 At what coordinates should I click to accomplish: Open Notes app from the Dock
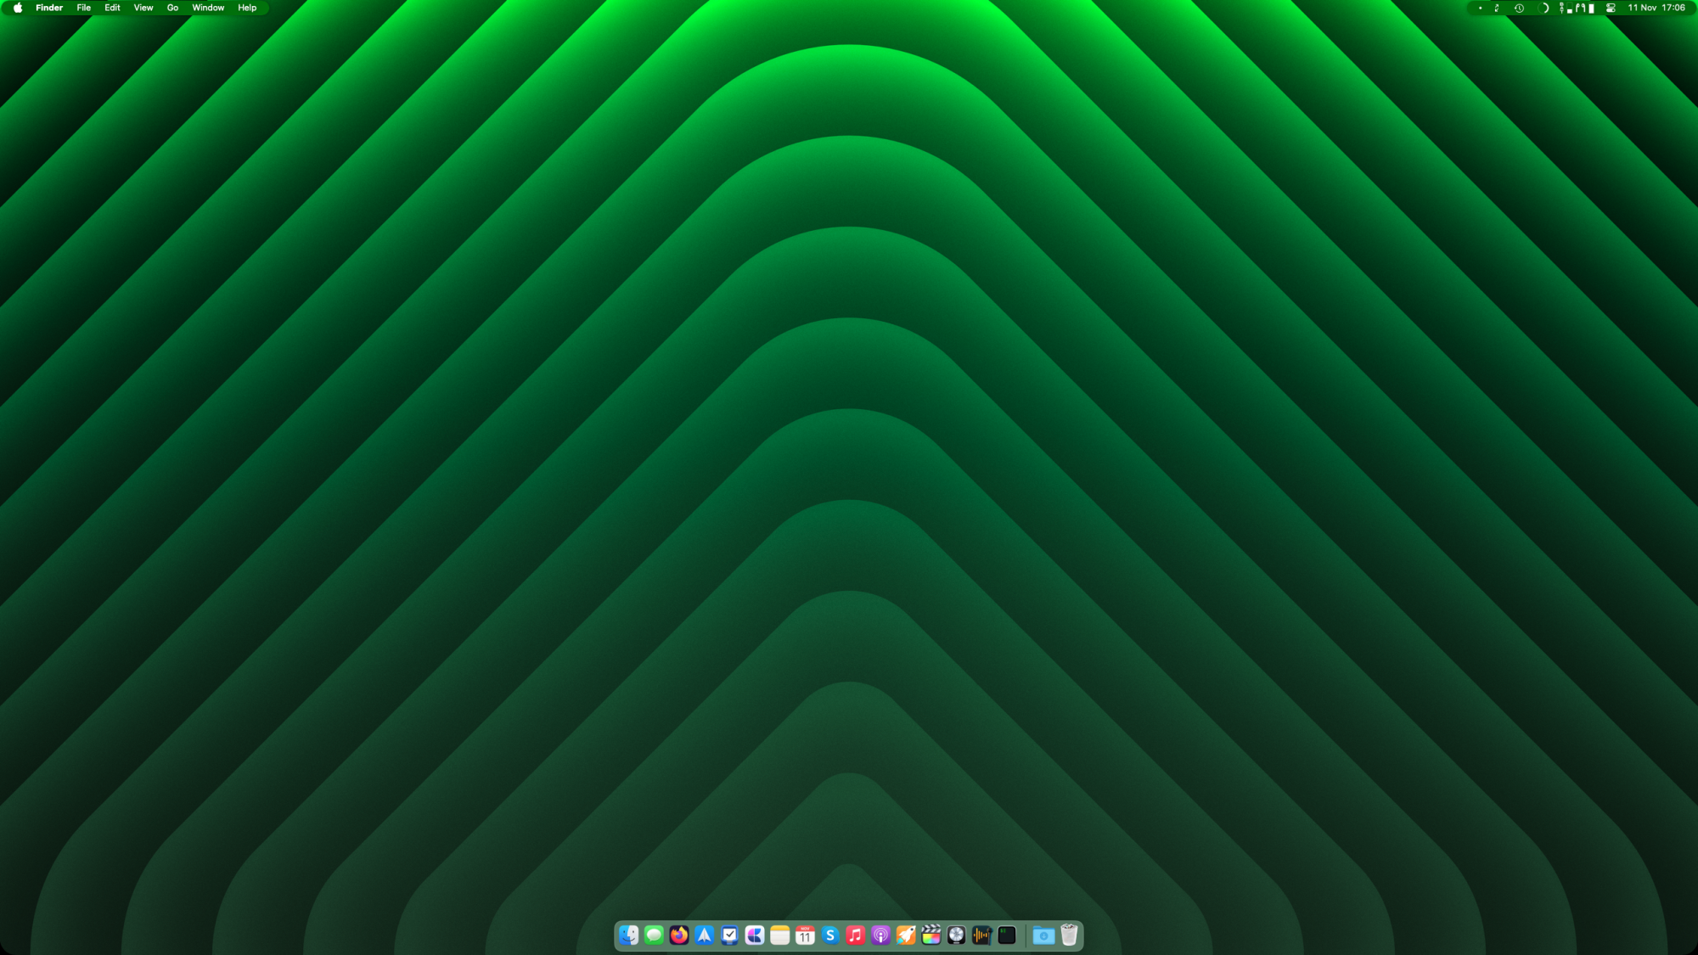point(780,935)
